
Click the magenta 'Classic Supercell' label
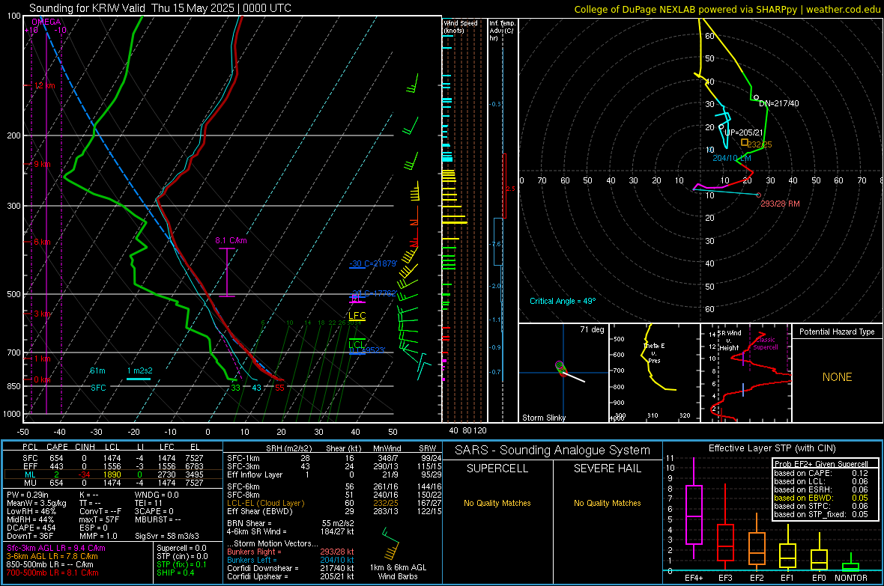[765, 344]
